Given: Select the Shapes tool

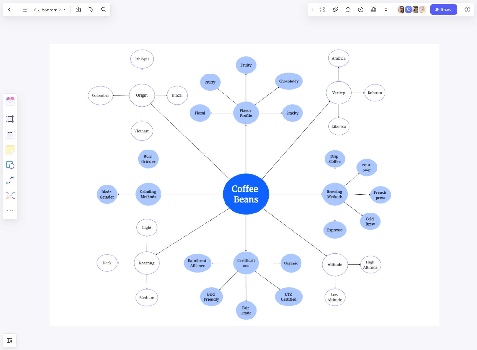Looking at the screenshot, I should coord(10,165).
